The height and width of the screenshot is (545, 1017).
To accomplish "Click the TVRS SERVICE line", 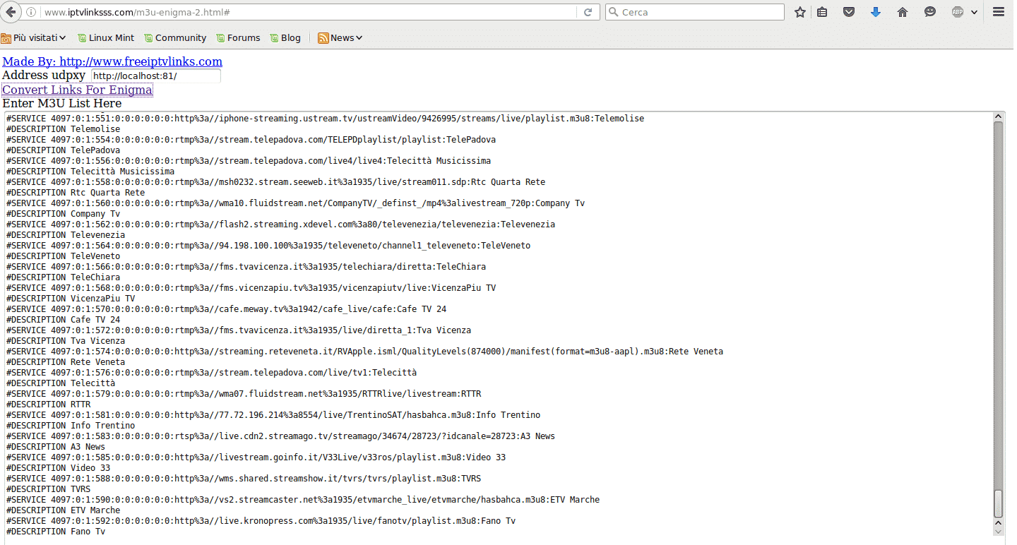I will click(244, 479).
